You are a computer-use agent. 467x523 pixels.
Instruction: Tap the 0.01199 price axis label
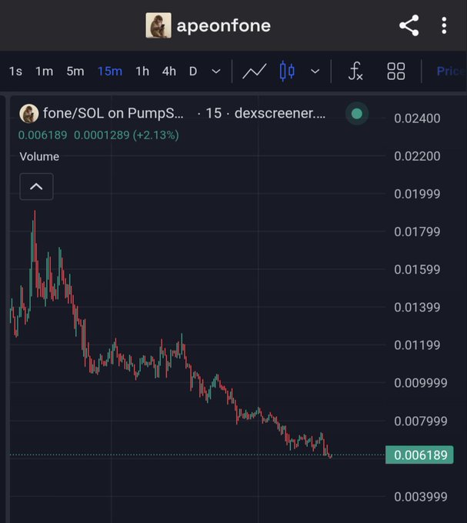417,345
